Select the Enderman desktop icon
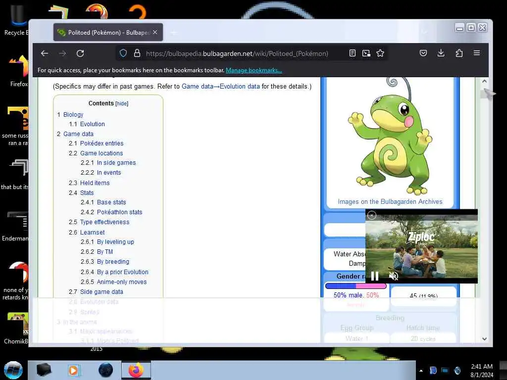The height and width of the screenshot is (380, 507). 16,226
